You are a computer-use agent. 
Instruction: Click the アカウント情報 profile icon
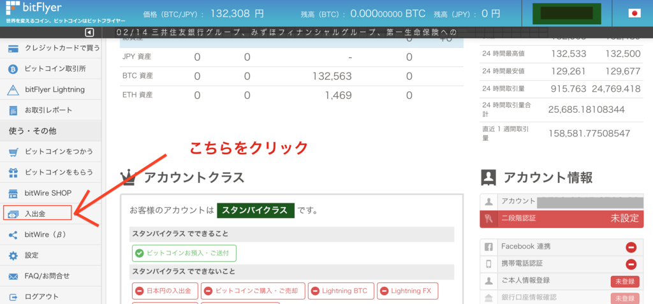[x=488, y=177]
